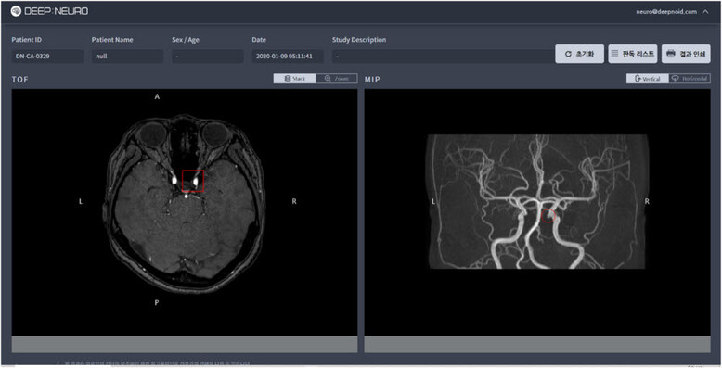
Task: Click the Study Description label
Action: (x=359, y=40)
